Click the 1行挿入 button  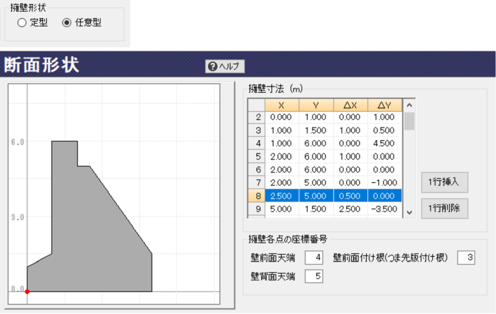[x=444, y=182]
